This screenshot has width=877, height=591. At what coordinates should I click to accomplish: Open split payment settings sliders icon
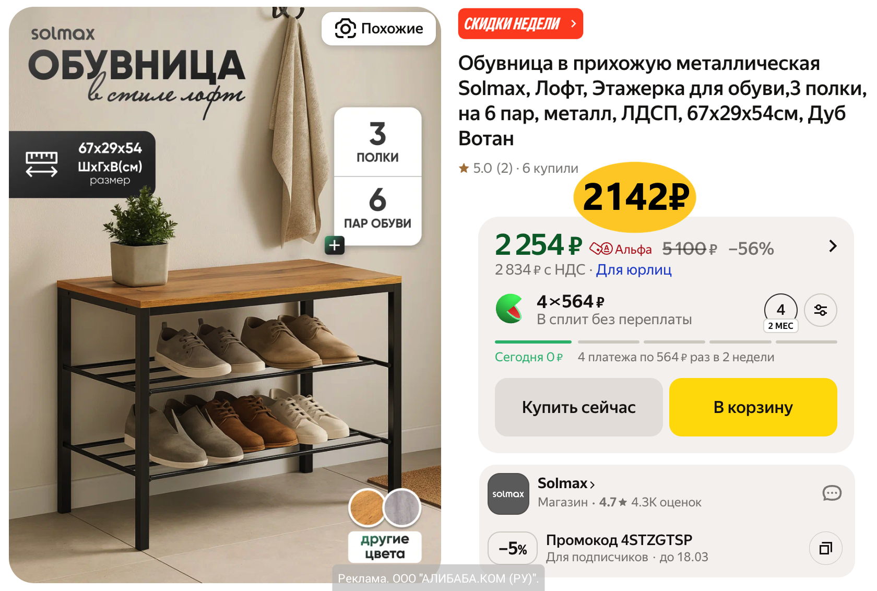pos(820,310)
